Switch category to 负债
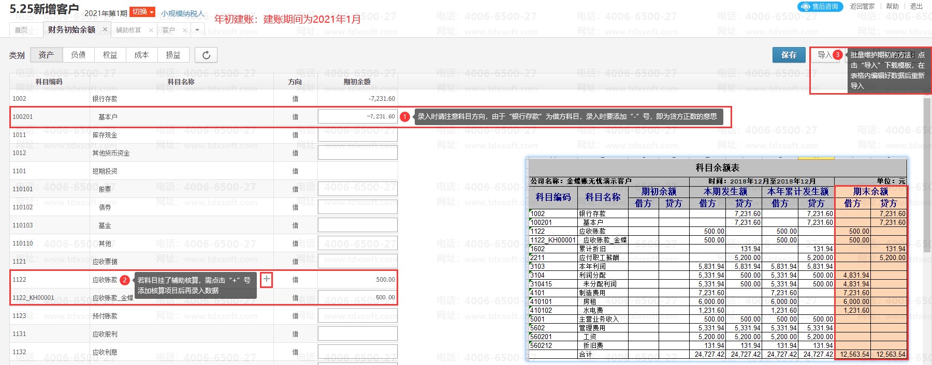This screenshot has width=932, height=365. coord(78,55)
